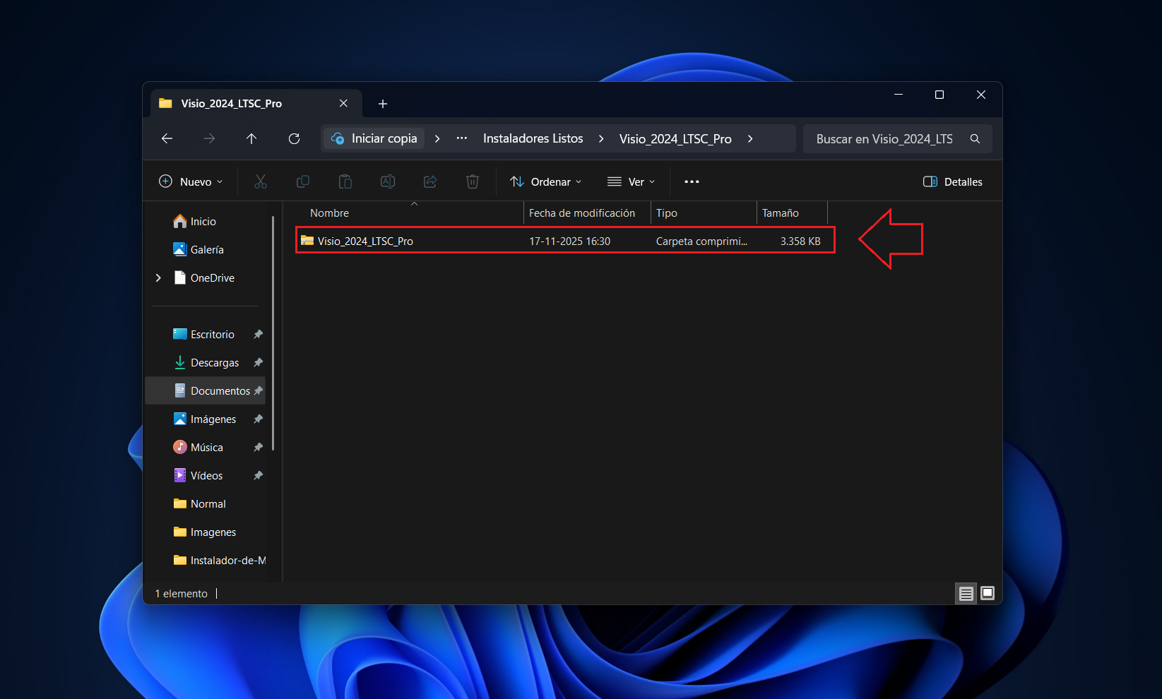The image size is (1162, 699).
Task: Click the folder icon in the tab
Action: click(166, 103)
